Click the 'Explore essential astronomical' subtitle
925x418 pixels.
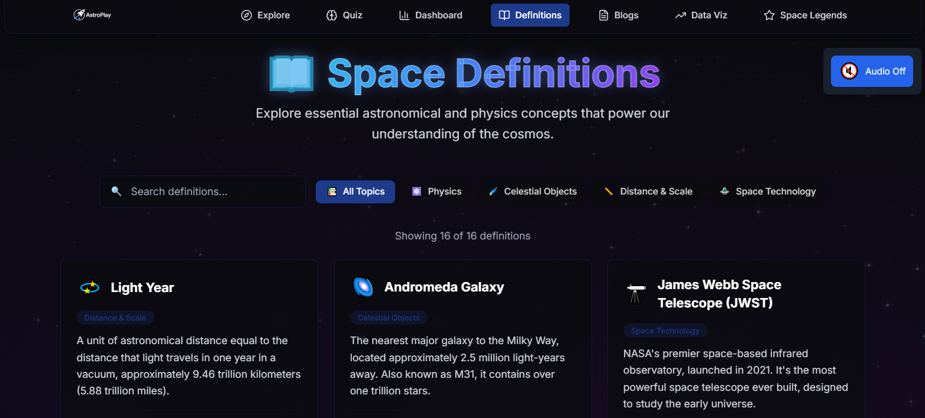click(x=463, y=123)
